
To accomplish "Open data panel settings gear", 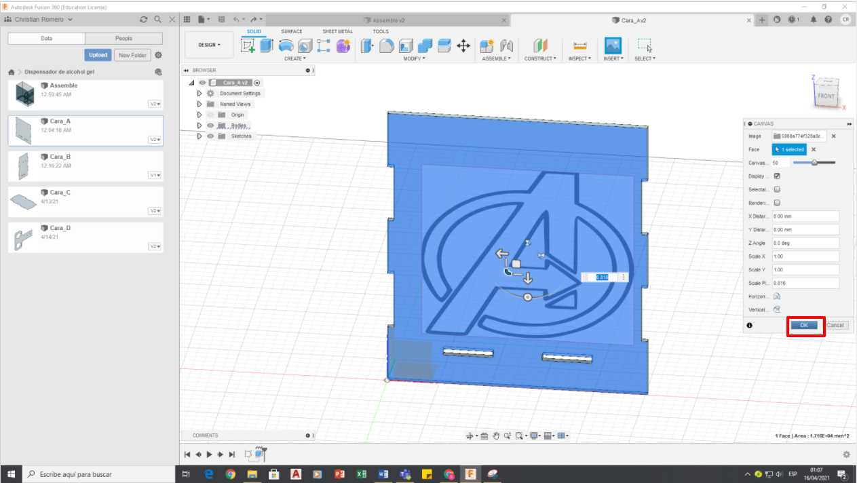I will tap(159, 55).
